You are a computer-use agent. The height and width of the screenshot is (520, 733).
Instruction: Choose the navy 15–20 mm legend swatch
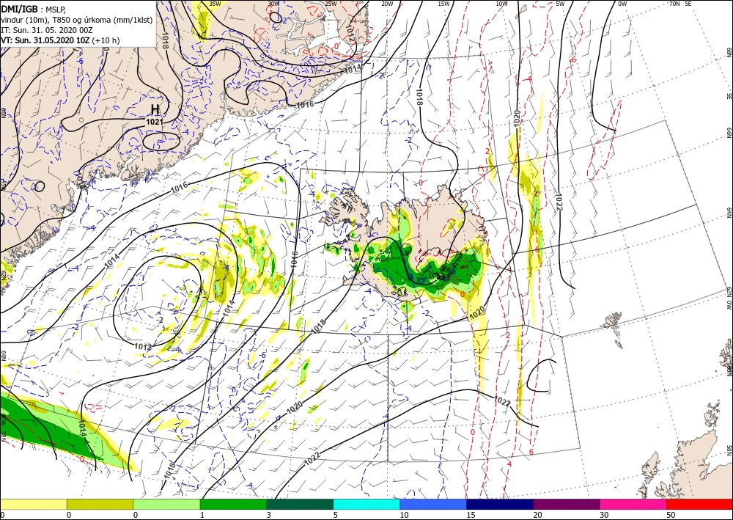500,504
